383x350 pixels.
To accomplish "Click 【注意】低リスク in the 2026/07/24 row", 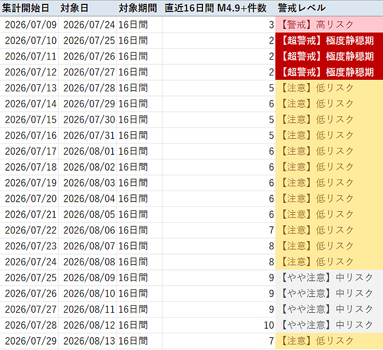I will [x=329, y=262].
